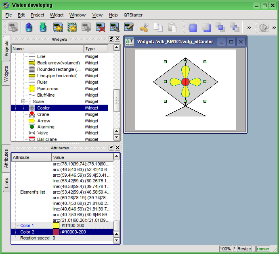The height and width of the screenshot is (254, 279).
Task: Click the first blue square level icon
Action: click(193, 27)
